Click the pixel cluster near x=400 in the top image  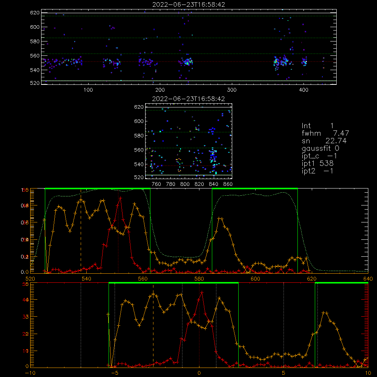(304, 61)
